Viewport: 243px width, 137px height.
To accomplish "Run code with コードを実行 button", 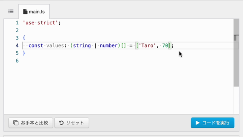I will pos(213,123).
